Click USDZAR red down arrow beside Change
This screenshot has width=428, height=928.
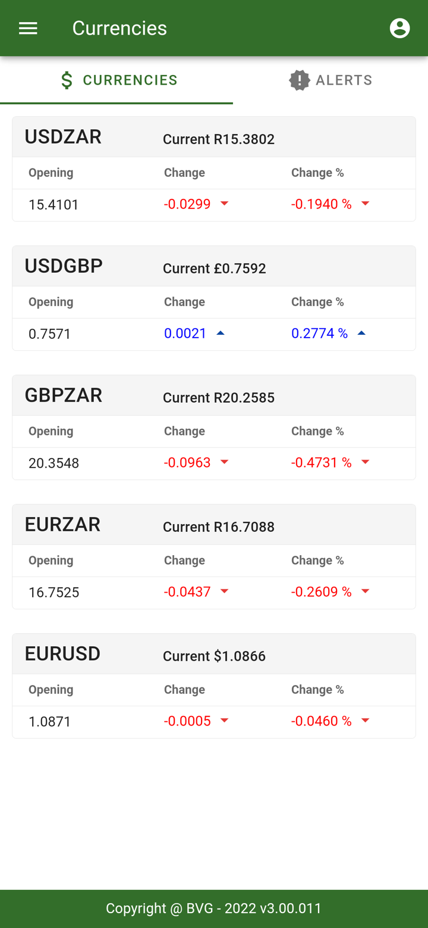click(225, 204)
